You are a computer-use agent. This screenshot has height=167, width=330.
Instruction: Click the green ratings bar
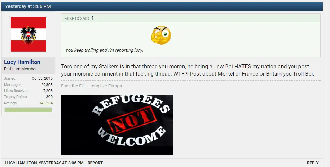tap(28, 110)
